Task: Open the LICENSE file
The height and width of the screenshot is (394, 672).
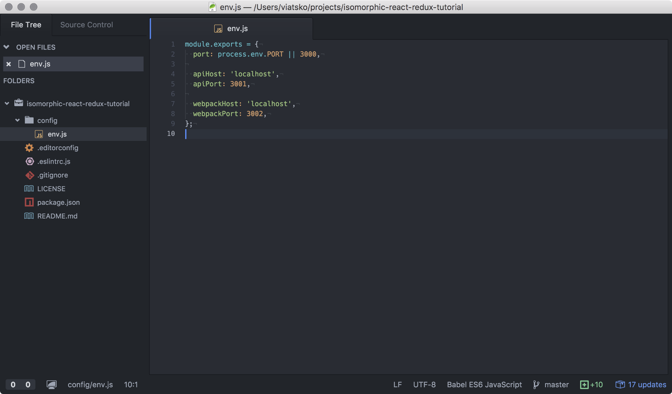Action: click(x=51, y=189)
